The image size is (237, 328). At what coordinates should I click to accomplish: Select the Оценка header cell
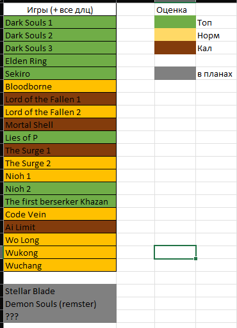click(175, 10)
